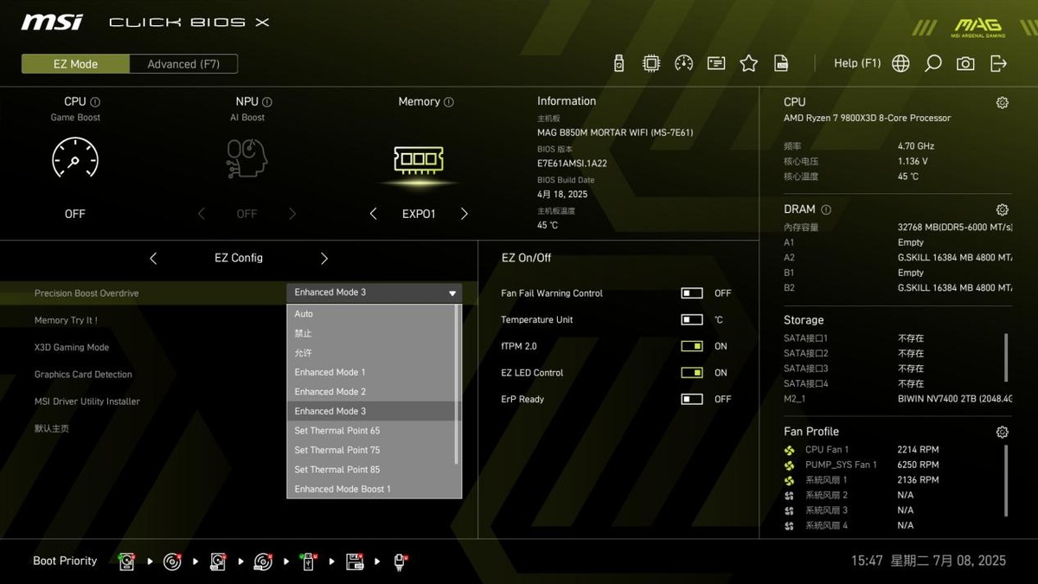This screenshot has height=584, width=1038.
Task: Click the CPU Fan 1 fan icon
Action: tap(789, 450)
